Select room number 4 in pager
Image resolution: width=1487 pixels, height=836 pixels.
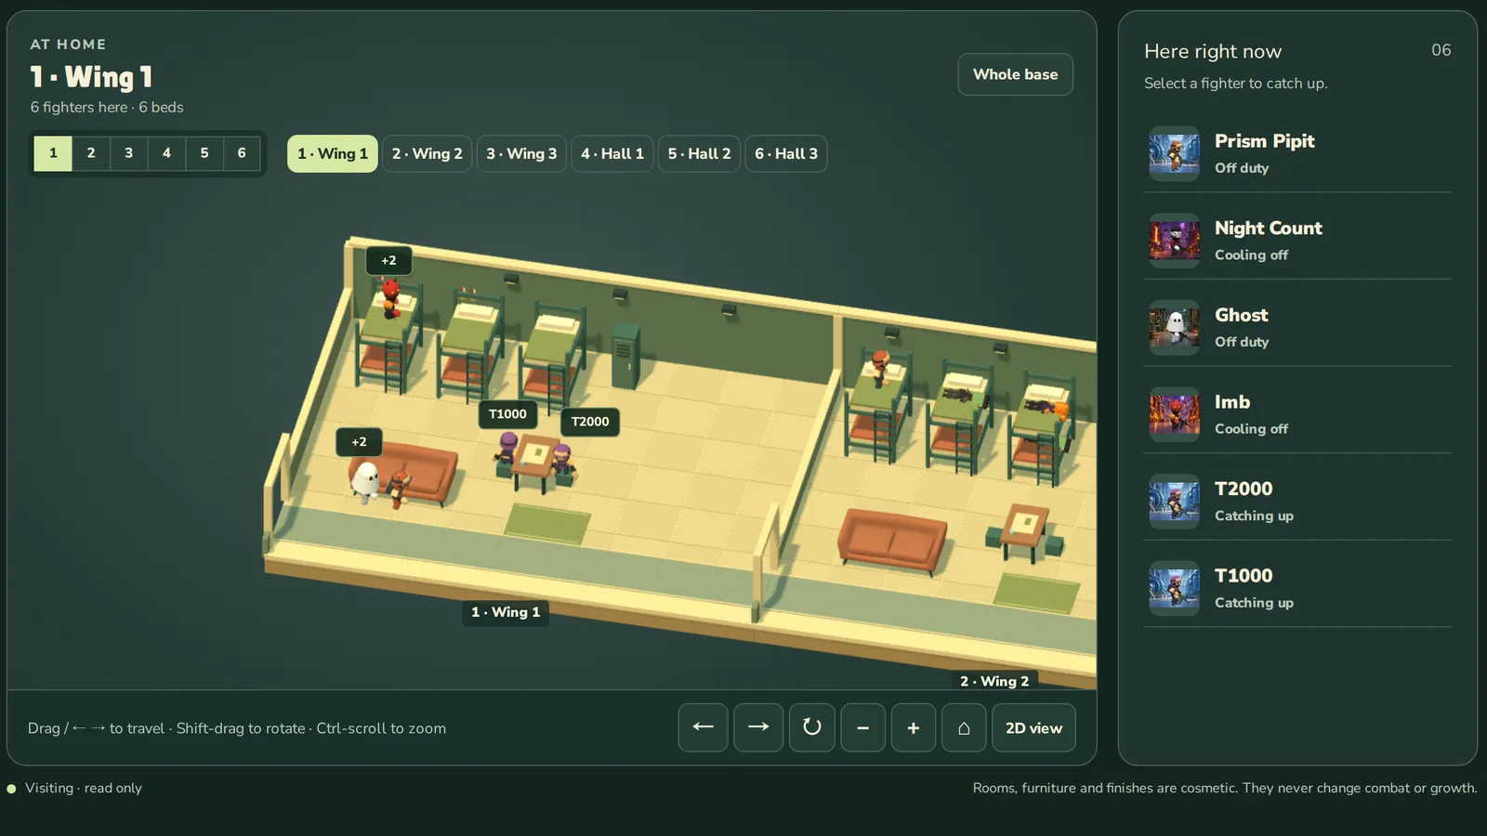click(166, 153)
